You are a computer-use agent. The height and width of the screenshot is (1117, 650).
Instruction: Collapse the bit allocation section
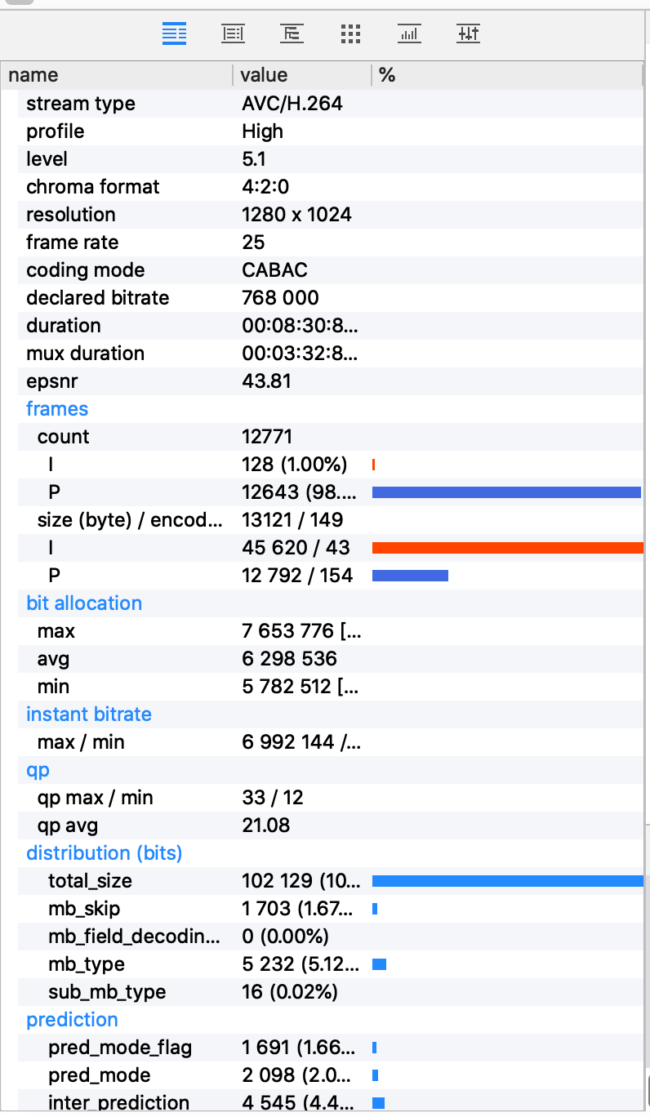coord(84,603)
